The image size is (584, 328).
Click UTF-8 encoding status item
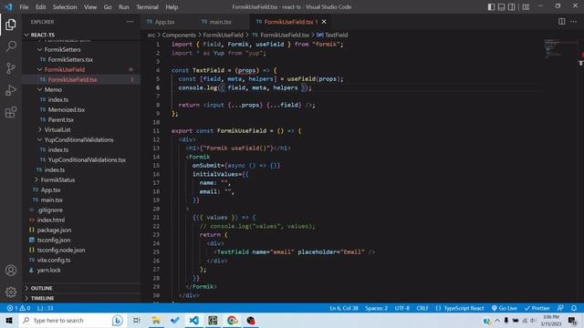point(401,308)
